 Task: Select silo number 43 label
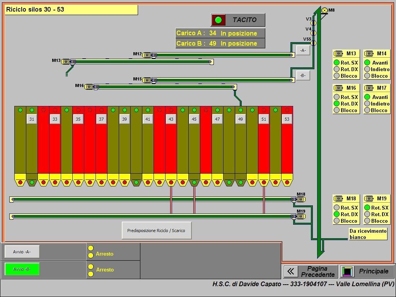click(171, 119)
